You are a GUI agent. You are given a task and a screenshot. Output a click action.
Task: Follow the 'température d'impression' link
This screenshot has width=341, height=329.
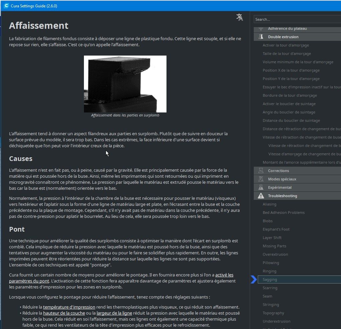click(69, 307)
